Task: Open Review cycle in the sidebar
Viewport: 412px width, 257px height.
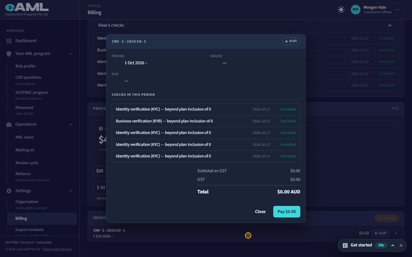Action: tap(27, 163)
